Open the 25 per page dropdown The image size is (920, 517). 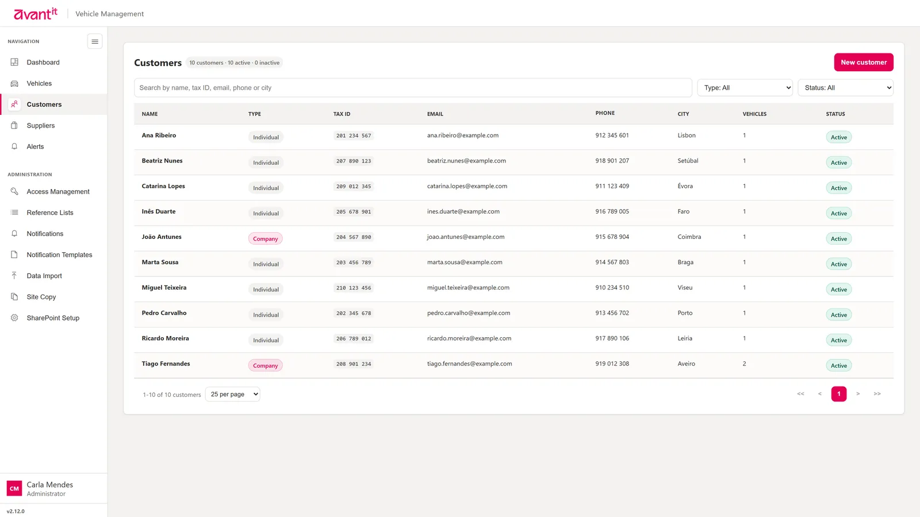click(233, 394)
